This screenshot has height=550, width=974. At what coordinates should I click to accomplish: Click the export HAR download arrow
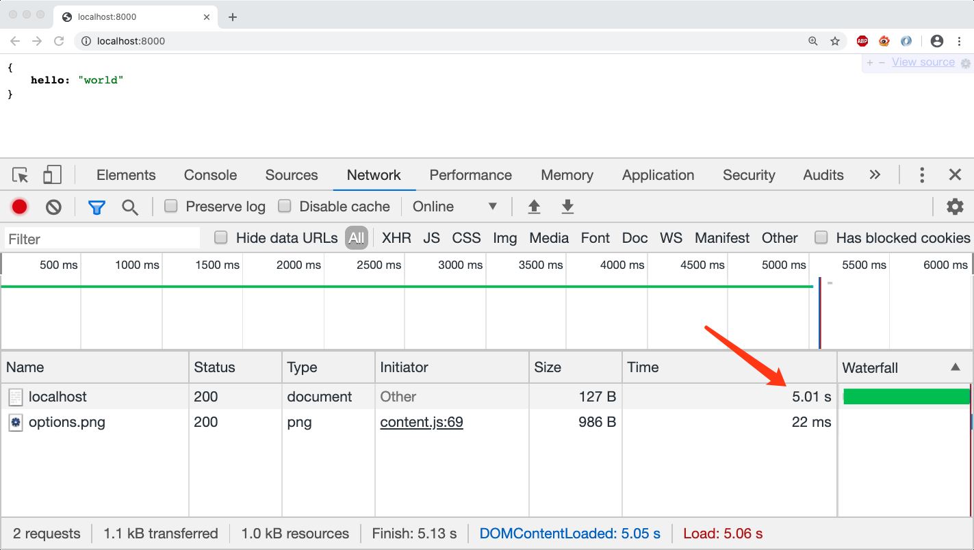(567, 207)
